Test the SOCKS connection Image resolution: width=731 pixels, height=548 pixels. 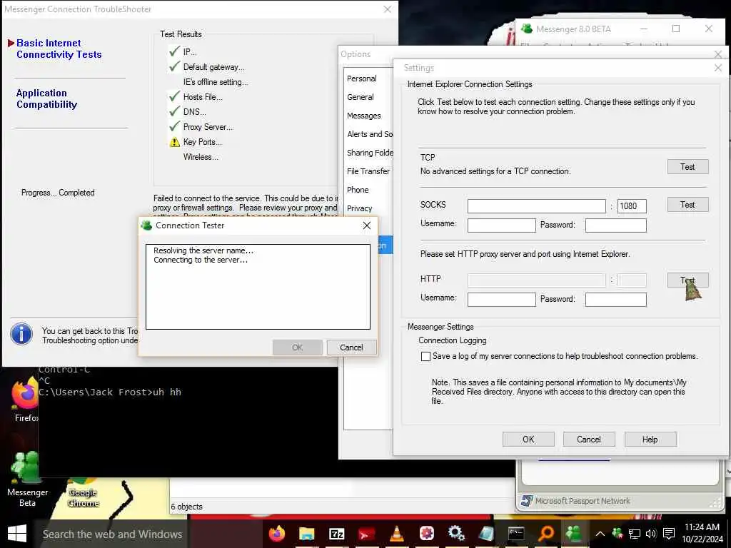coord(687,205)
